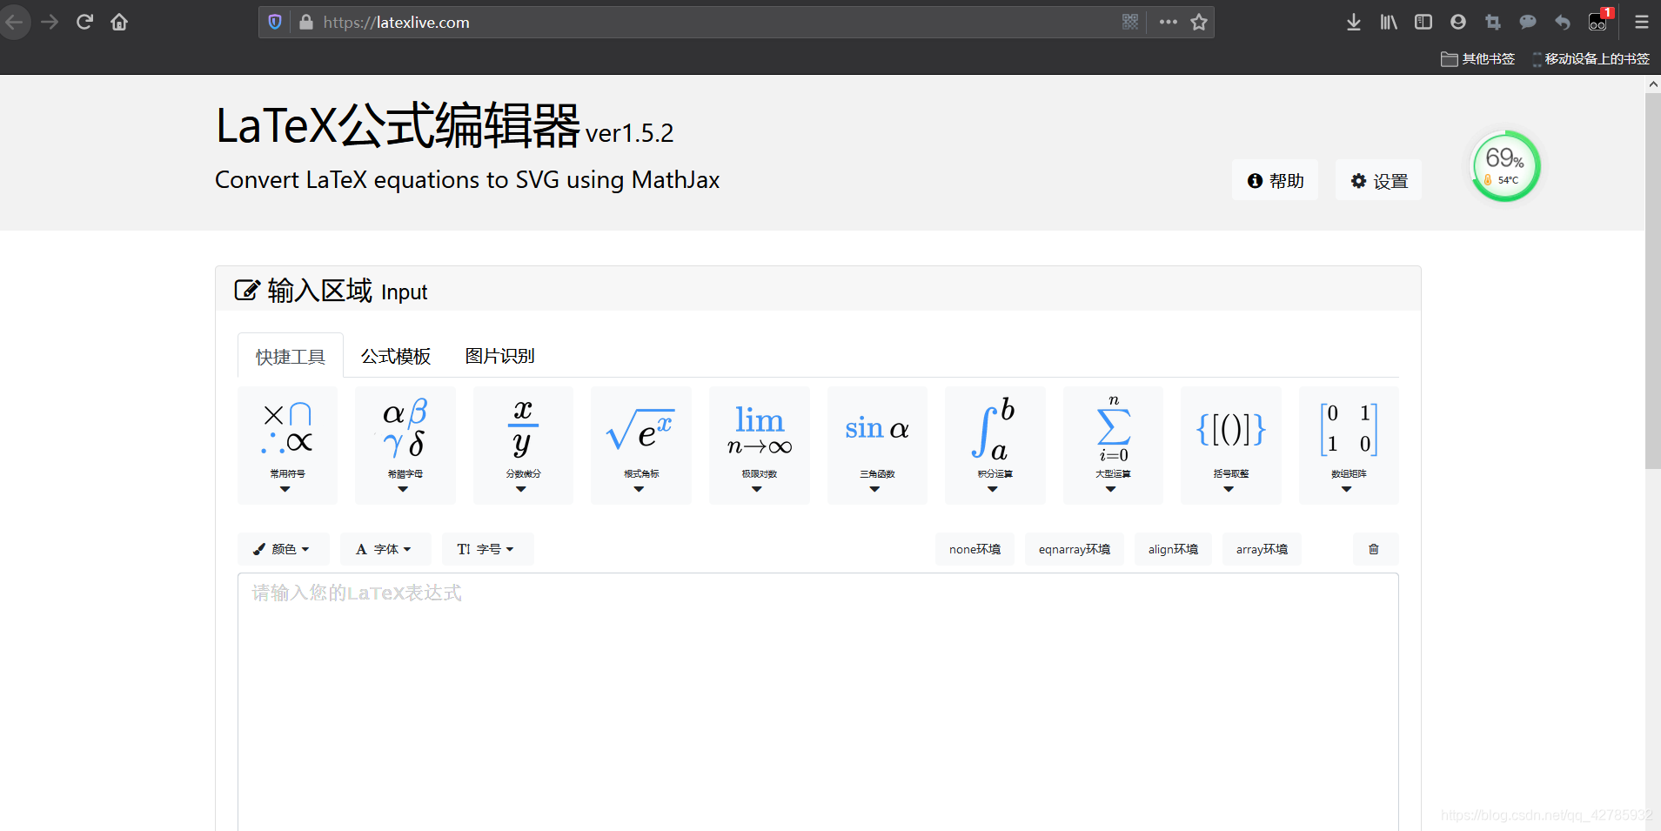The width and height of the screenshot is (1661, 831).
Task: Switch to the 公式模板 tab
Action: tap(396, 356)
